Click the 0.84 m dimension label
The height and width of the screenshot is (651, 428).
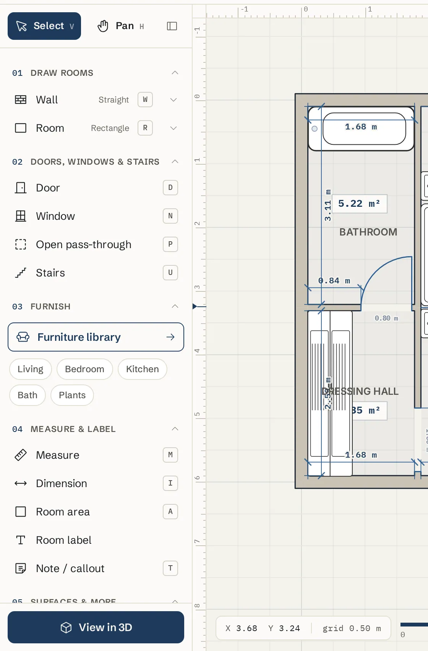pos(334,281)
